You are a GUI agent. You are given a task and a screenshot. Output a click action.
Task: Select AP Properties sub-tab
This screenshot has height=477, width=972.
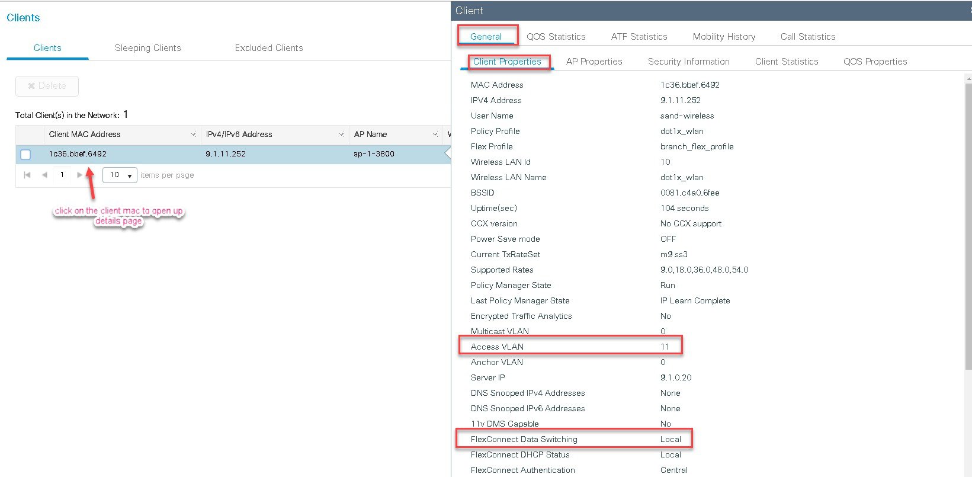594,62
